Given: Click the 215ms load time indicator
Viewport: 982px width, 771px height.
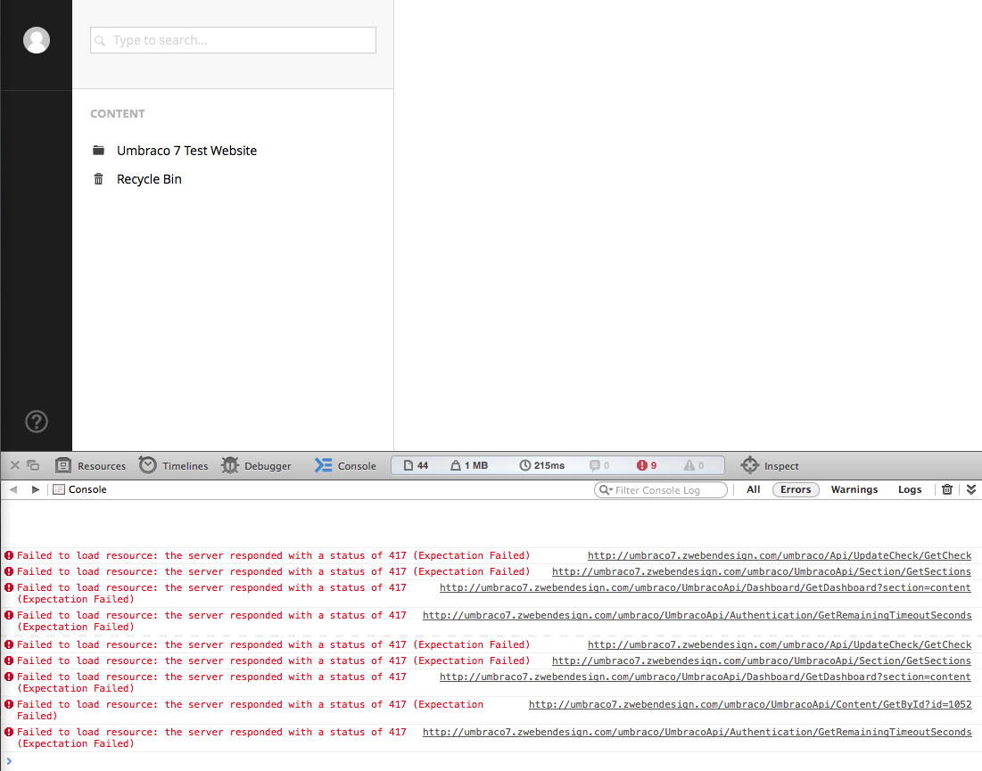Looking at the screenshot, I should 542,465.
